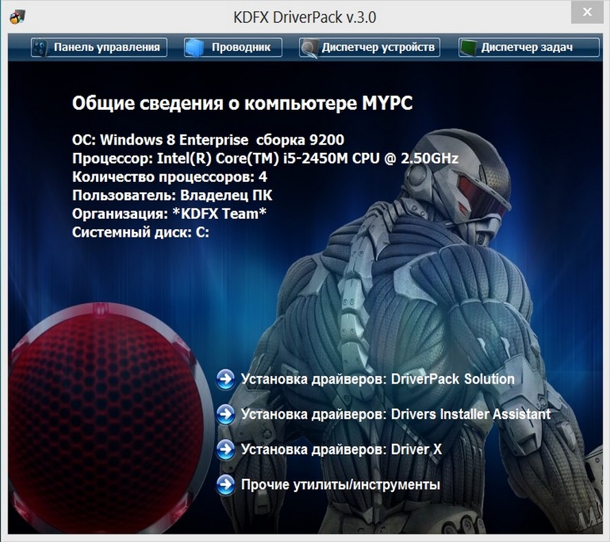
Task: Open Панель управления button
Action: (99, 47)
